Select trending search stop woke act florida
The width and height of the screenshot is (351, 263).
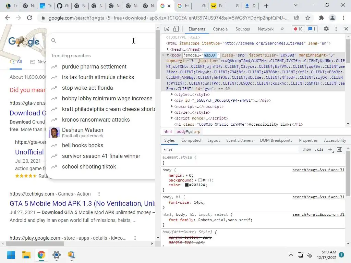point(87,88)
